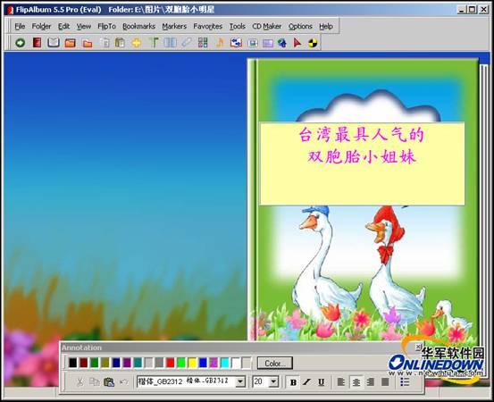Click the Color... button
494x402 pixels.
[275, 363]
